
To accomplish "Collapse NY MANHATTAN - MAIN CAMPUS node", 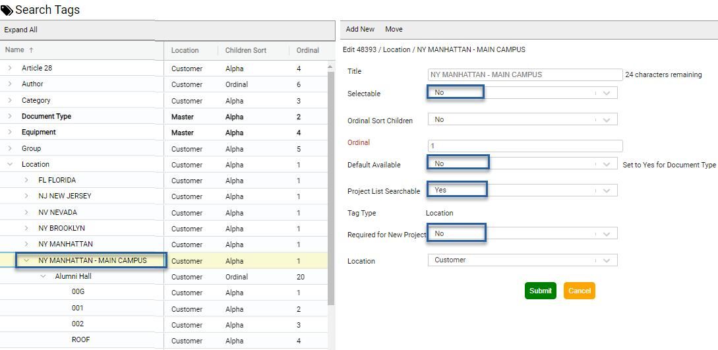I will pyautogui.click(x=26, y=260).
